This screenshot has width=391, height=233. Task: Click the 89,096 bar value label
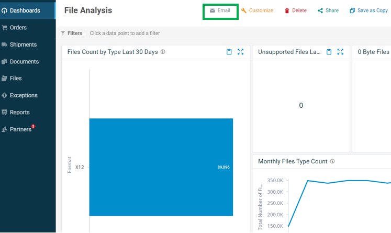224,167
